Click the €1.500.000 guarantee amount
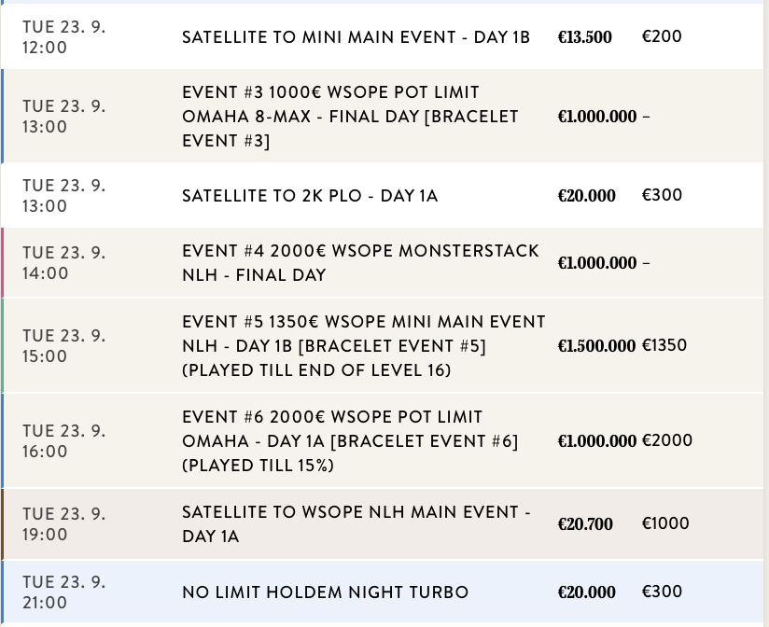The width and height of the screenshot is (769, 627). (x=596, y=346)
